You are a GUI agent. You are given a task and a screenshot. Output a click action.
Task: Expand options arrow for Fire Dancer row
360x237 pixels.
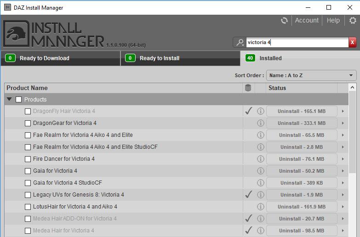(343, 159)
